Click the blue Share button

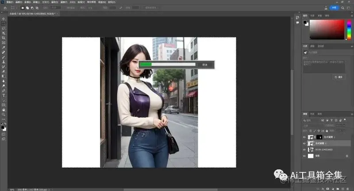click(x=335, y=8)
